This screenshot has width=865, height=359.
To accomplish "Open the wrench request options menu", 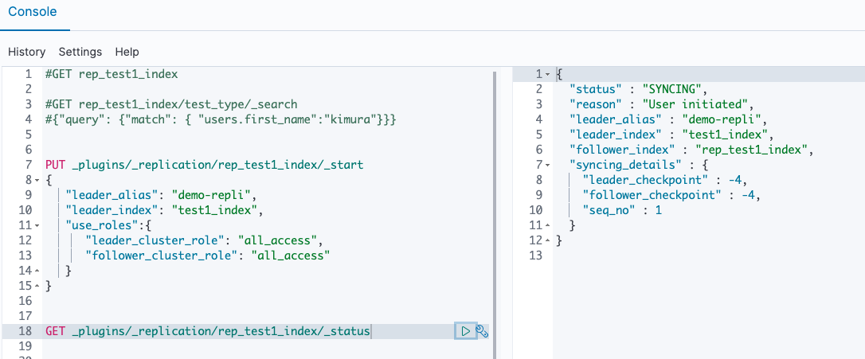I will (x=482, y=331).
